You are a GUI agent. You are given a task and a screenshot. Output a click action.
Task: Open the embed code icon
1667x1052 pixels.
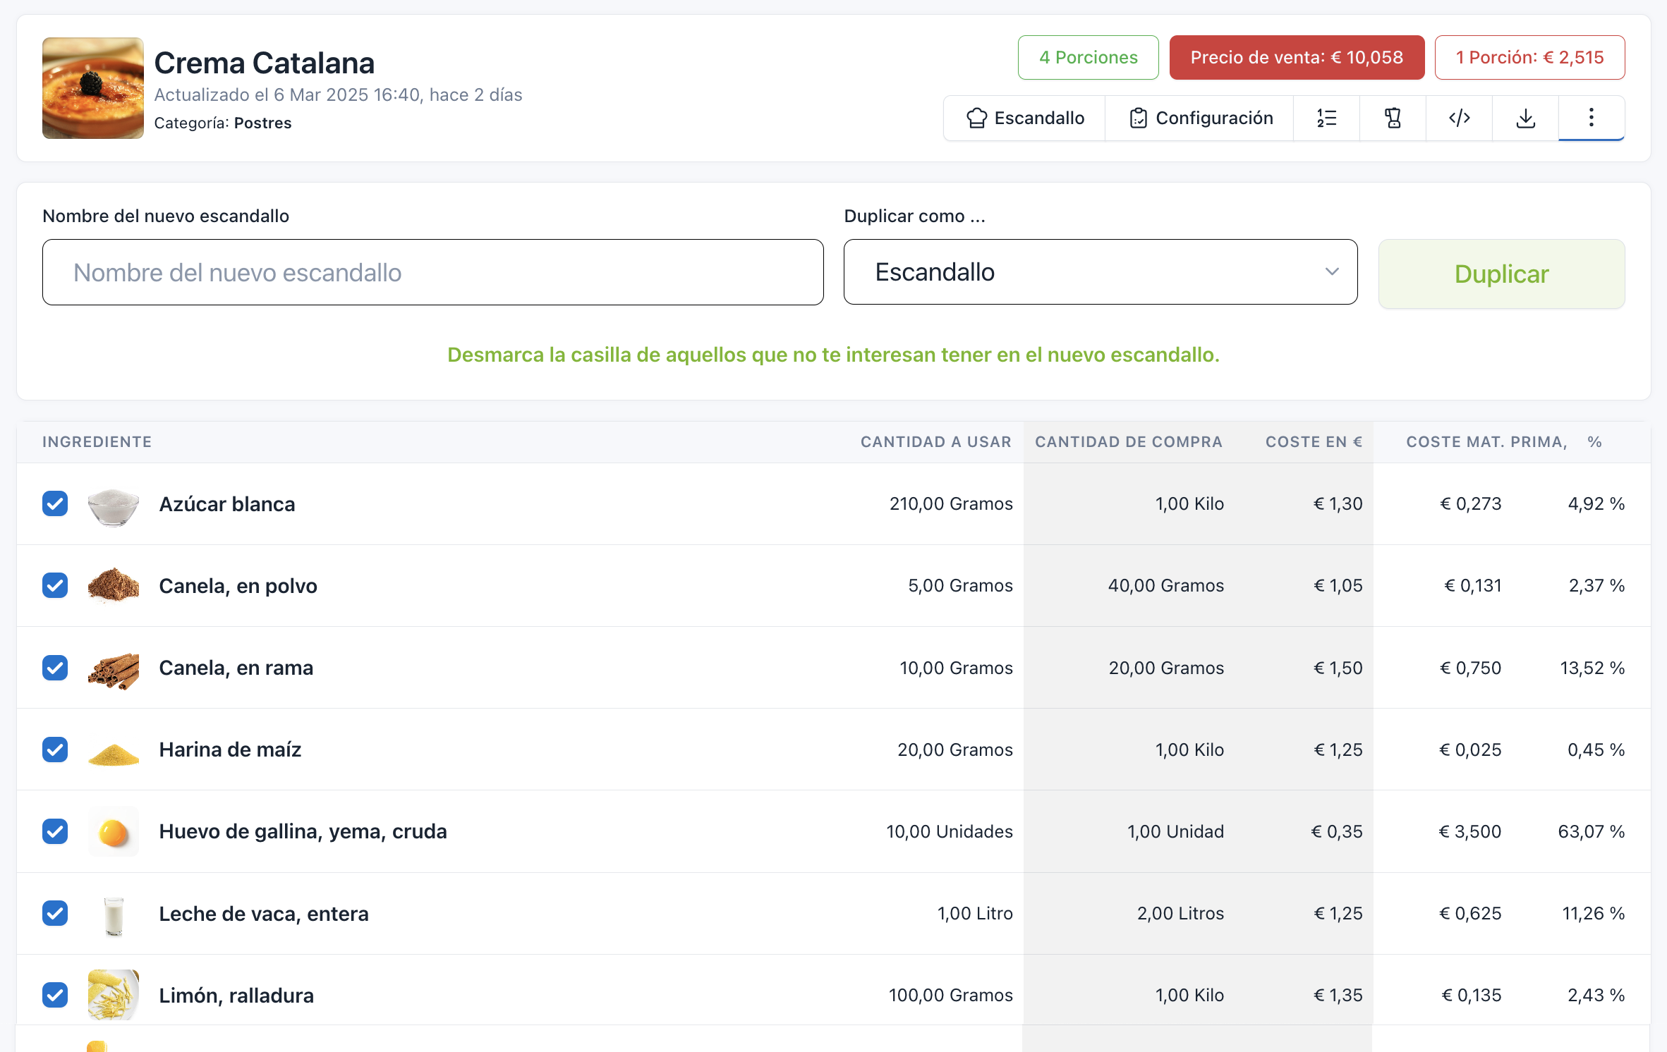(1459, 118)
